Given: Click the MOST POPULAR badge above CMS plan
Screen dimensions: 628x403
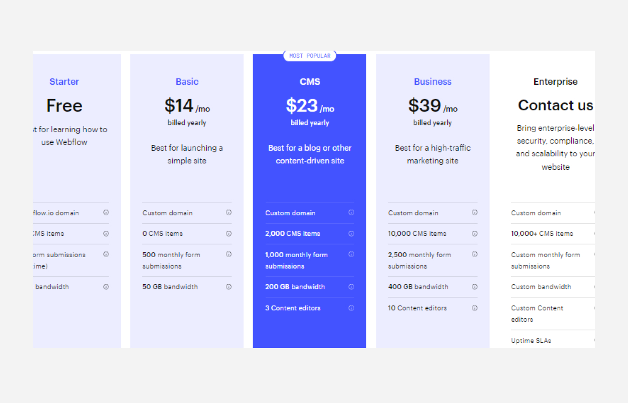Looking at the screenshot, I should pos(310,55).
